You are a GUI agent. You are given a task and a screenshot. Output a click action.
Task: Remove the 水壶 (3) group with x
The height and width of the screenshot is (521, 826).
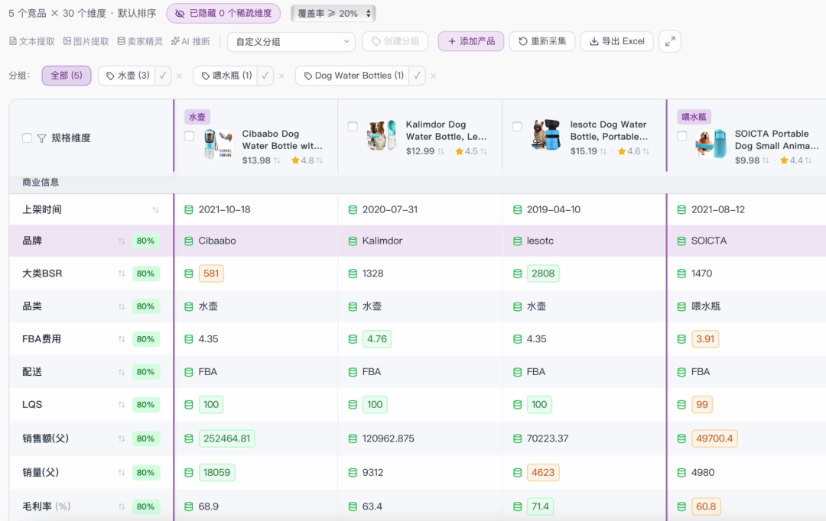[x=179, y=76]
